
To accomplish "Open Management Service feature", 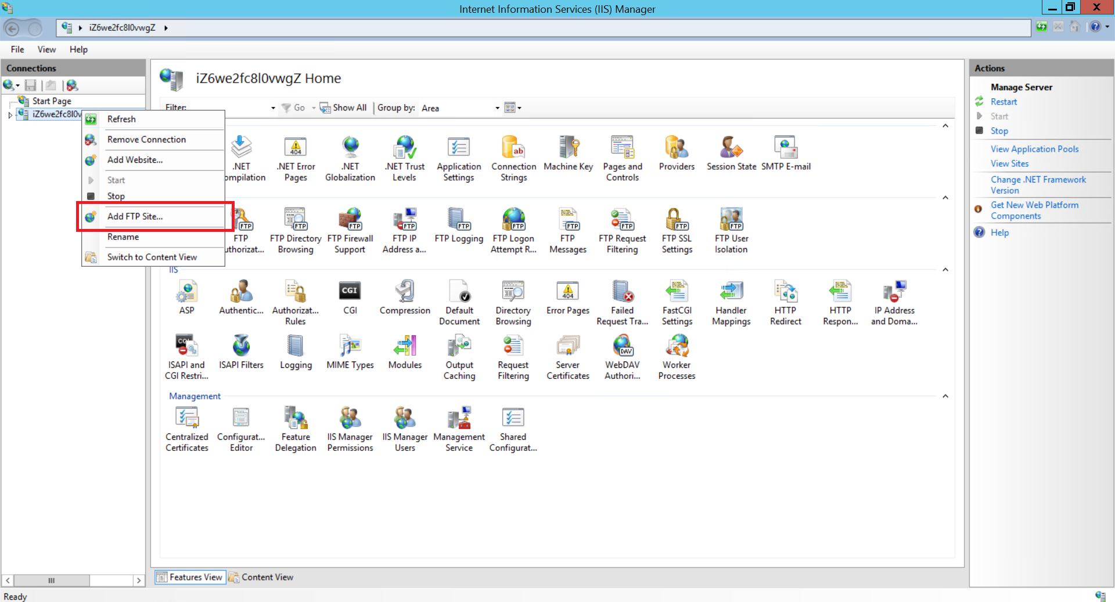I will (459, 429).
